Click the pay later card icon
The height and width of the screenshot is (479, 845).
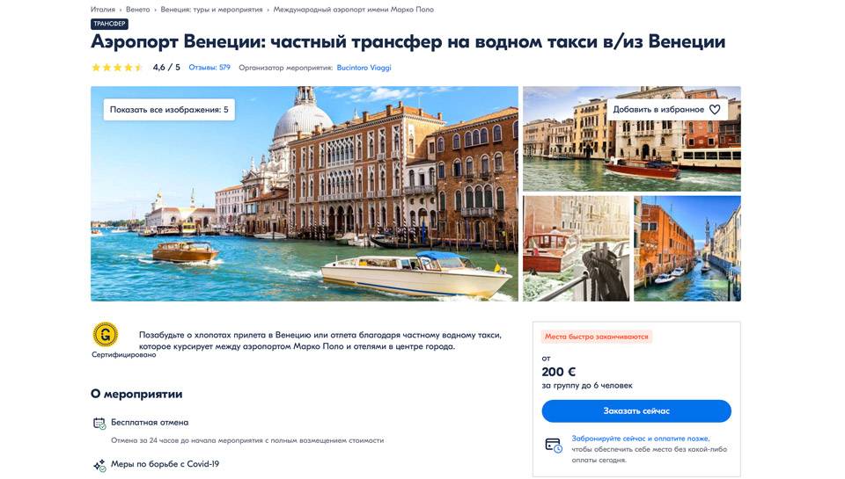554,446
